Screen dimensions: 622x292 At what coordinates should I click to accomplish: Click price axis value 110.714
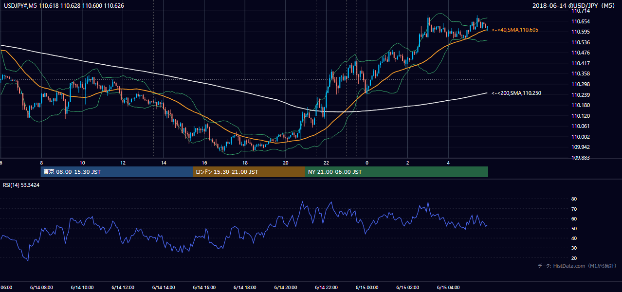(x=581, y=11)
